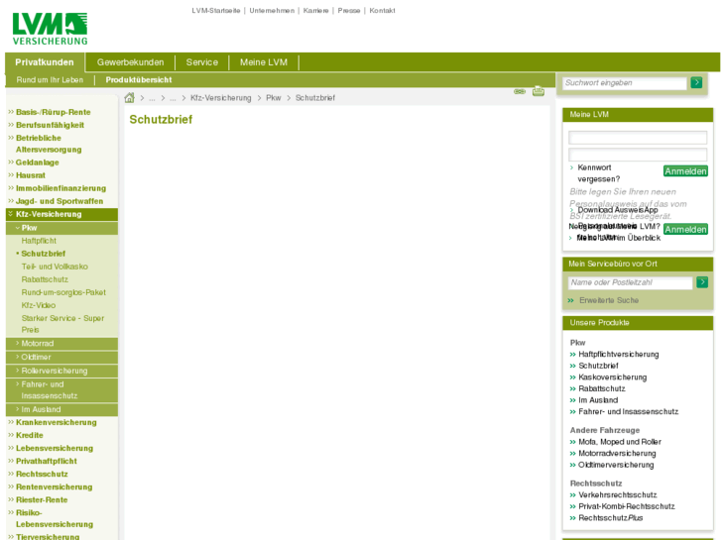
Task: Open Kaskoversicherung under Unsere Produkte
Action: 613,378
